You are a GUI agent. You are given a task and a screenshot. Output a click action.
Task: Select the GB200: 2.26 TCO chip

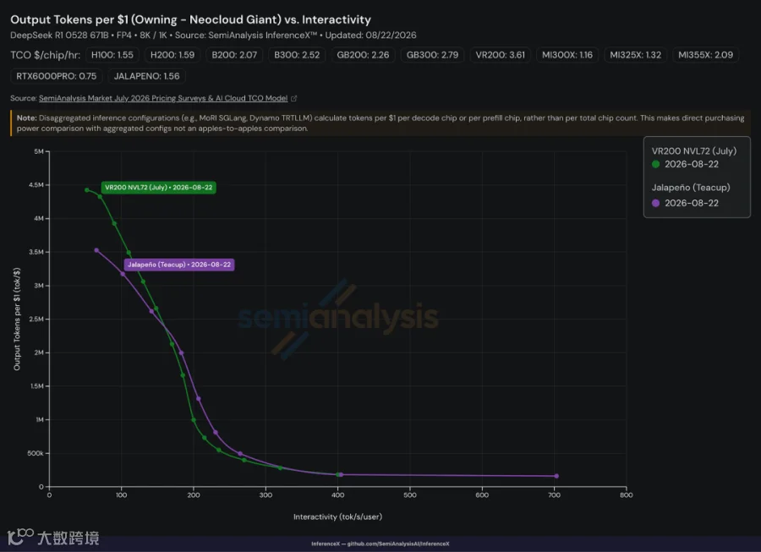pyautogui.click(x=363, y=55)
